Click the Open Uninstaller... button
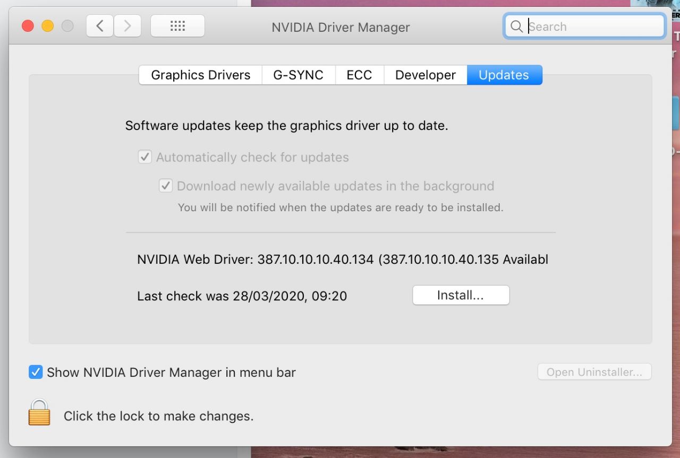The image size is (680, 458). (594, 372)
